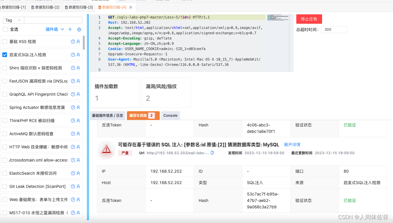Select the 来源 cell 启发式SQL注入检测

point(362,183)
